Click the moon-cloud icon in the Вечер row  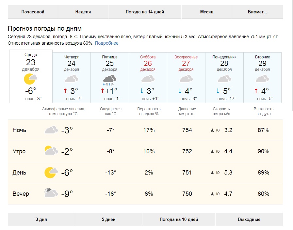(x=51, y=193)
